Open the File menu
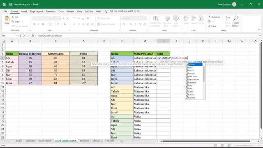 [x=5, y=12]
